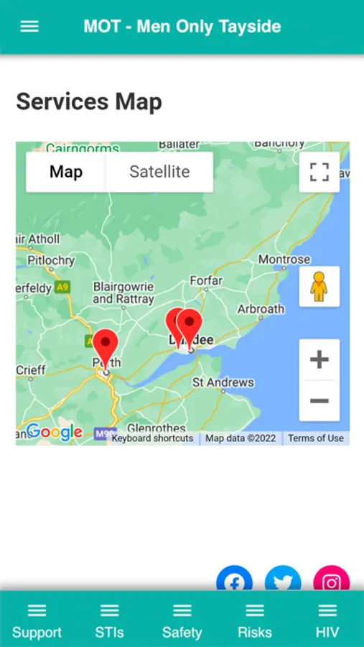Zoom in the map with plus button
This screenshot has width=364, height=647.
(319, 360)
